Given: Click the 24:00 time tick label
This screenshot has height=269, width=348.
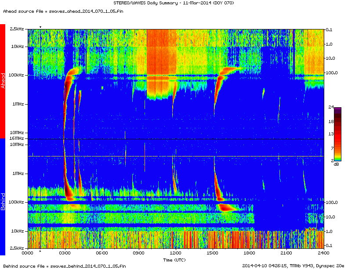Looking at the screenshot, I should click(x=323, y=253).
